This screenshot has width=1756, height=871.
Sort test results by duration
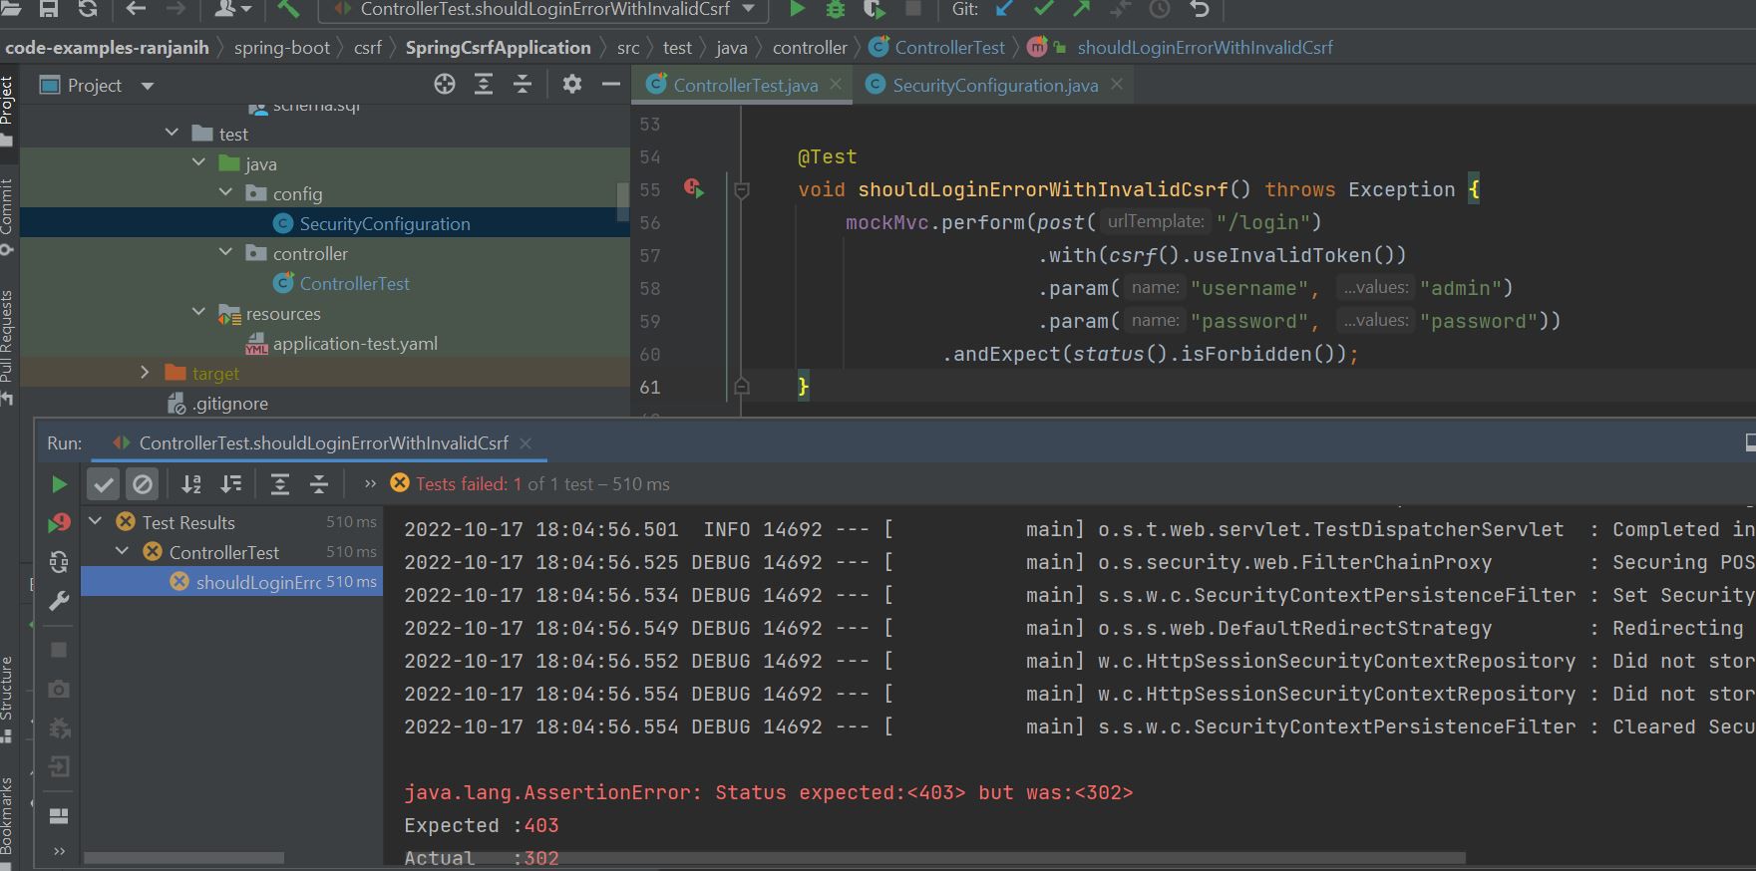231,484
